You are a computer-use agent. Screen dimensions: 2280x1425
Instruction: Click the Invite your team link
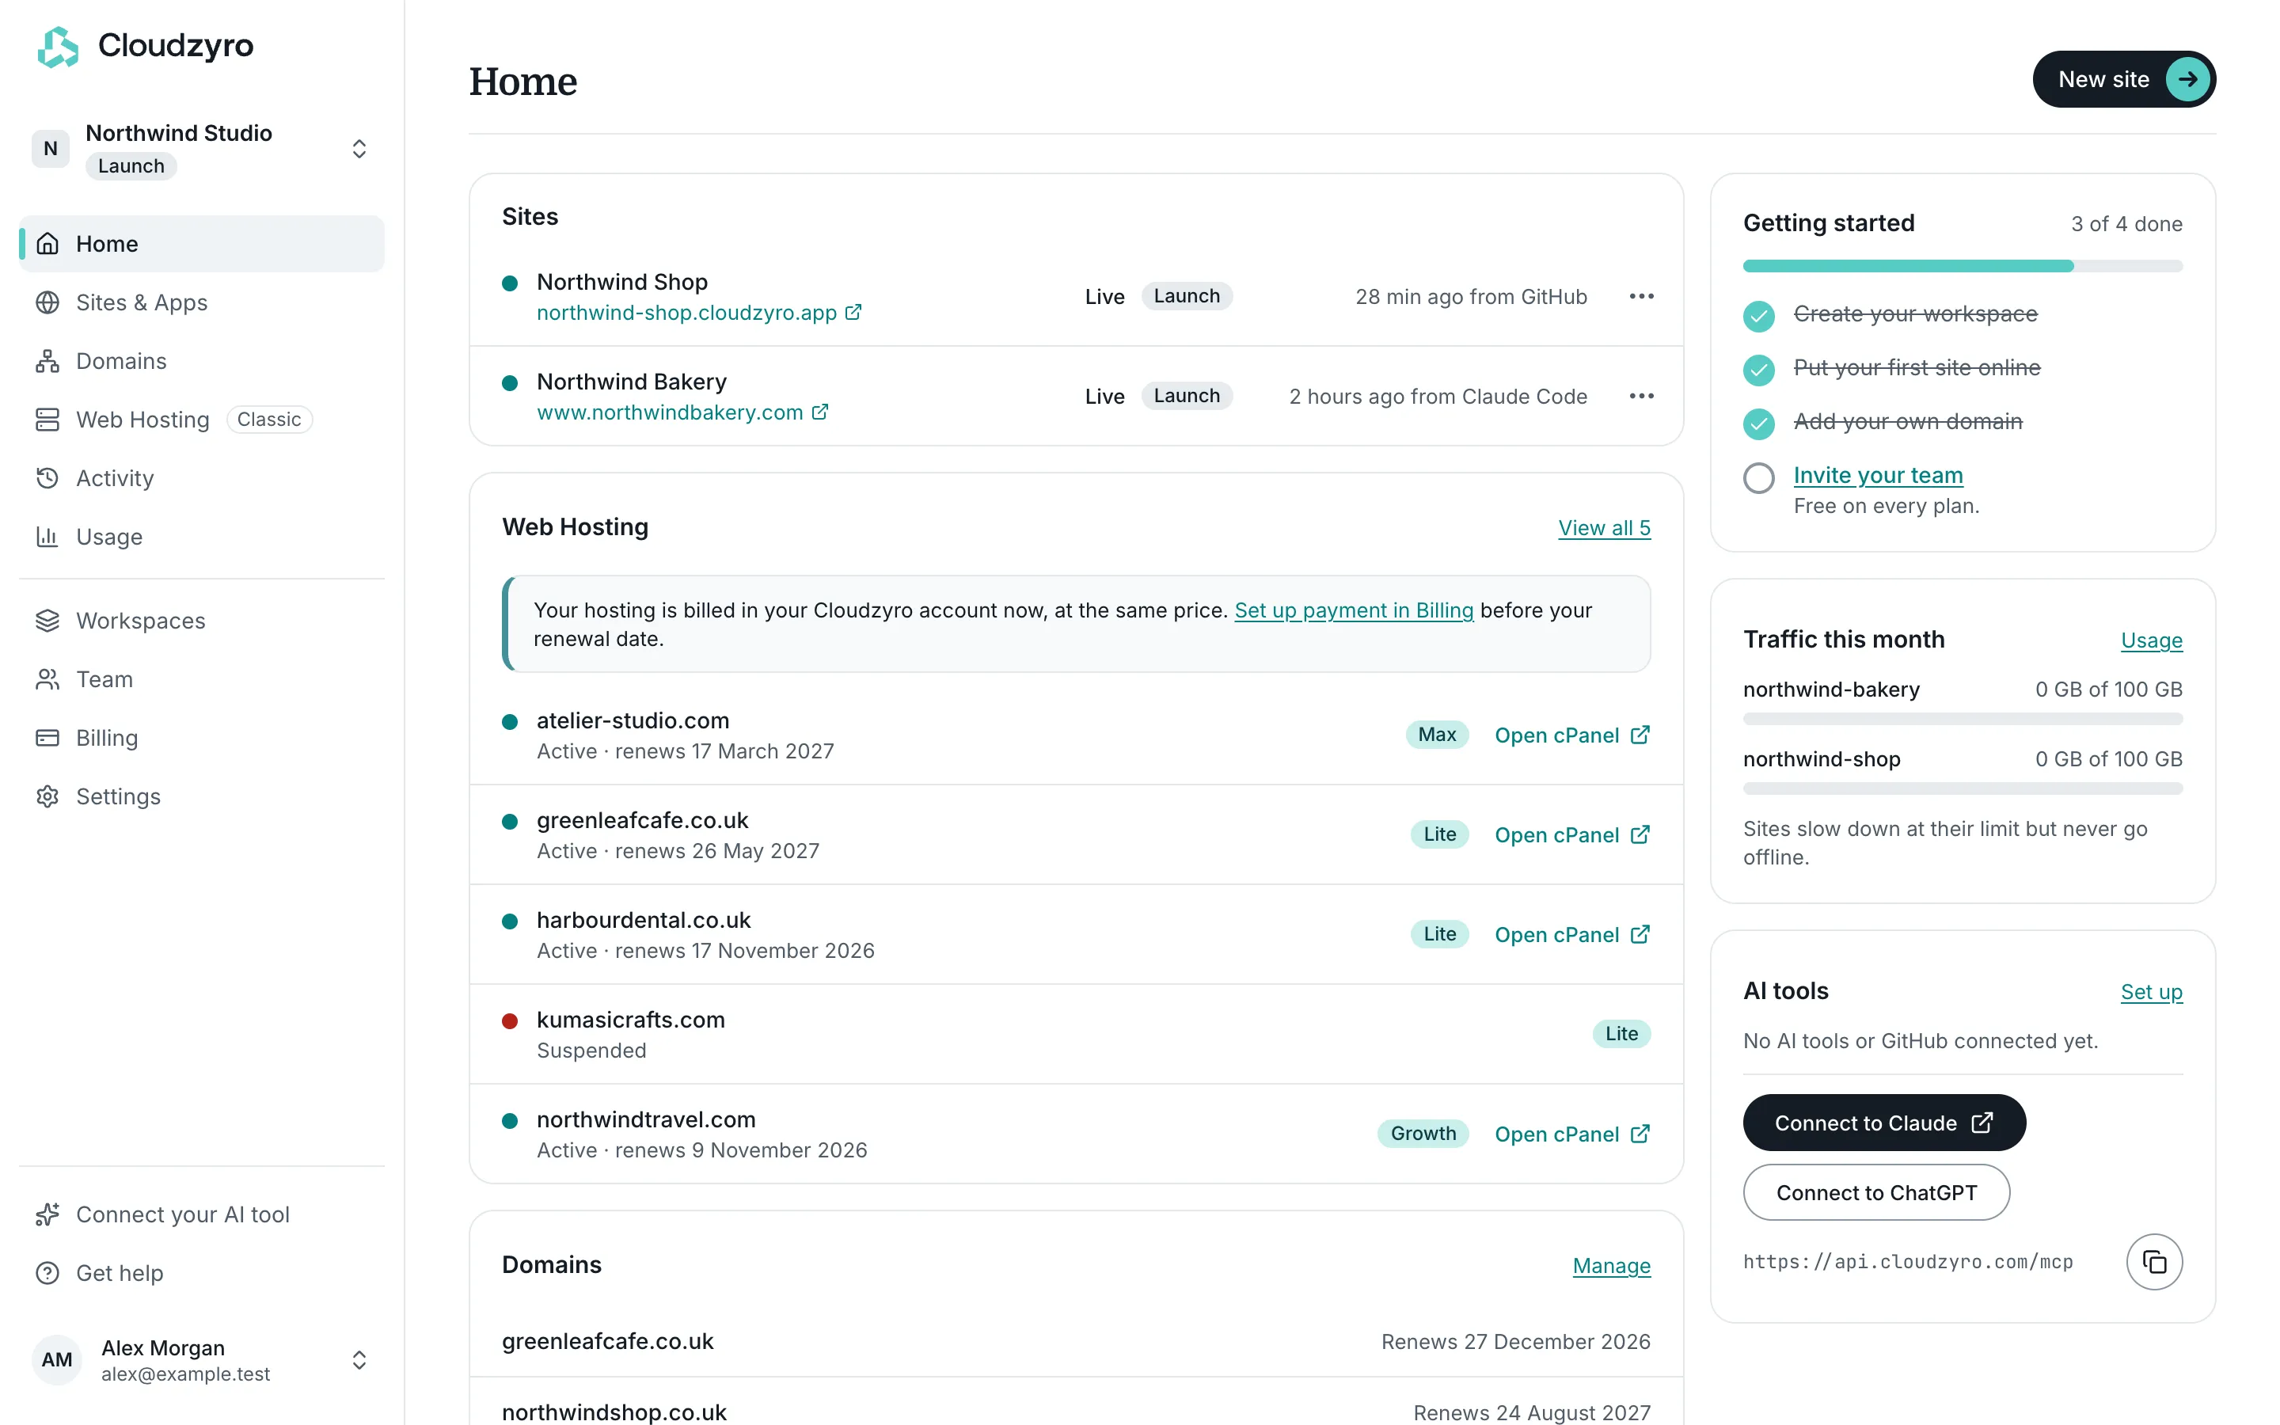coord(1878,475)
